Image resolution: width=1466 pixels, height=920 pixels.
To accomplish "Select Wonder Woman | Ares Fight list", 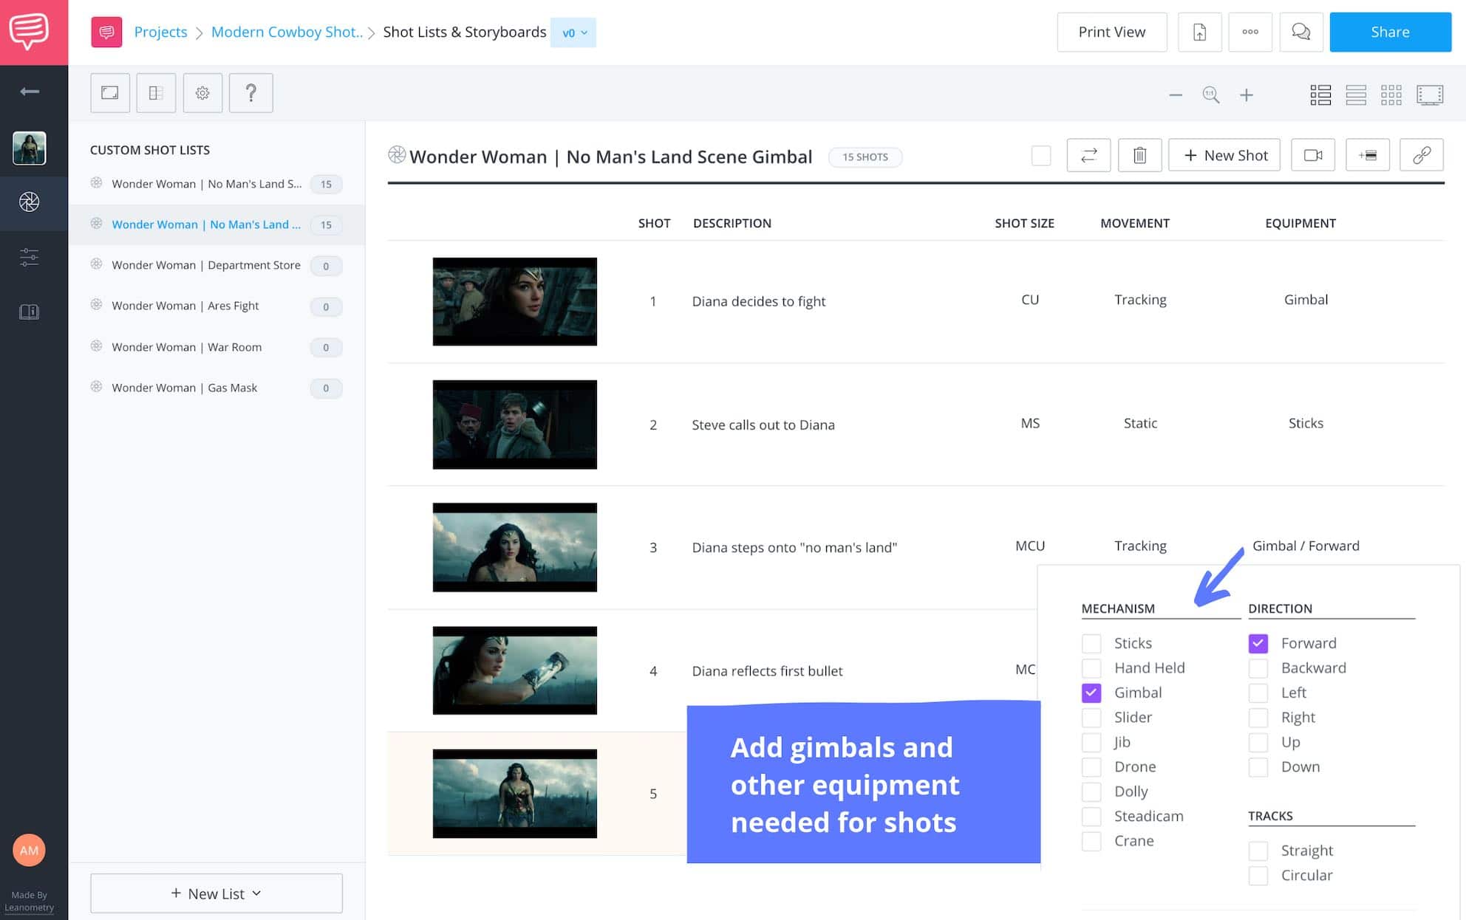I will click(x=217, y=306).
